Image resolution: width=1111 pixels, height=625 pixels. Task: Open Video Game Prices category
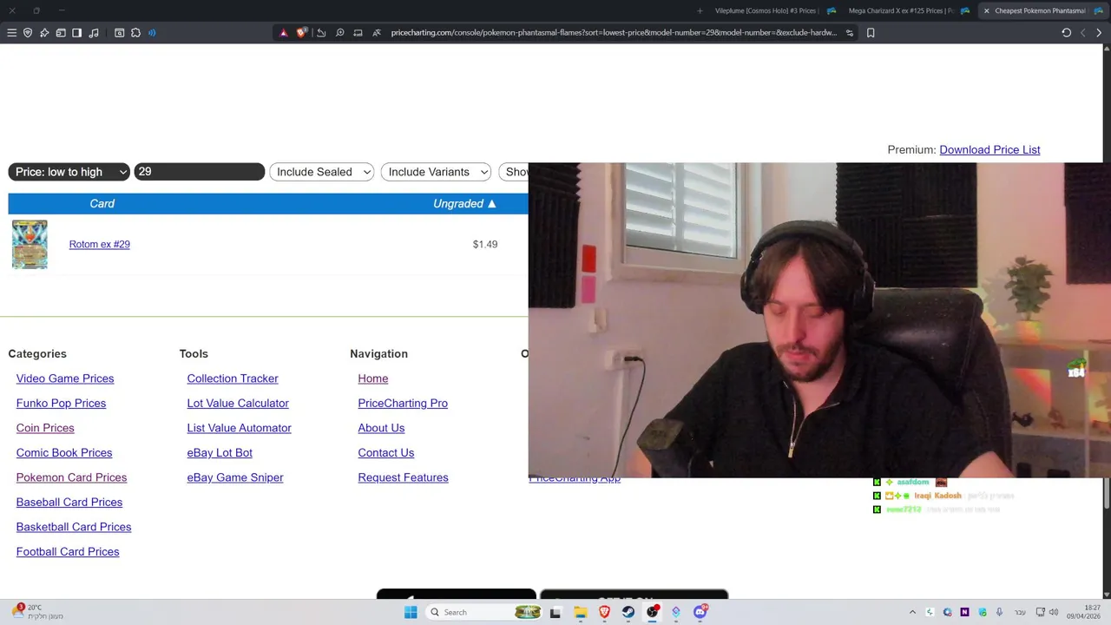click(65, 378)
